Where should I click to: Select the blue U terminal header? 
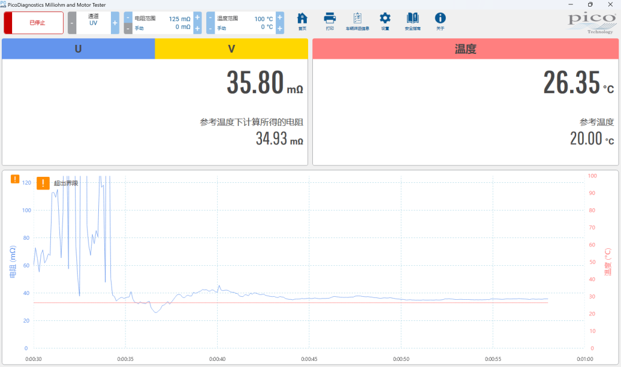[78, 49]
